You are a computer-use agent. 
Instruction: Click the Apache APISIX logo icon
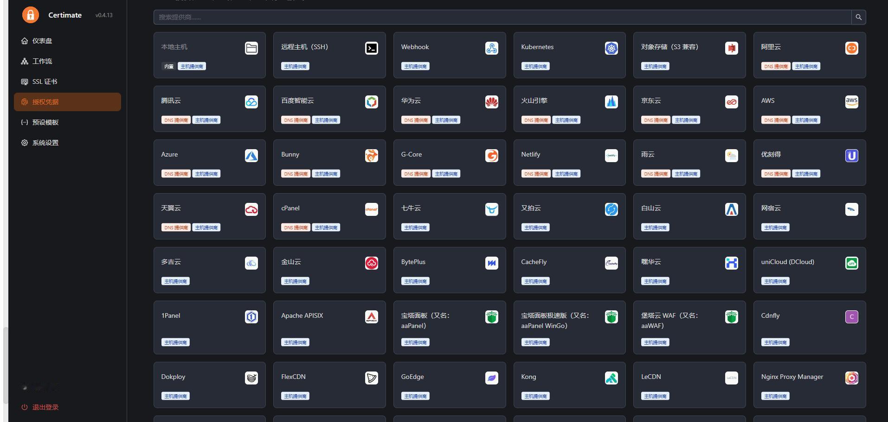point(371,317)
